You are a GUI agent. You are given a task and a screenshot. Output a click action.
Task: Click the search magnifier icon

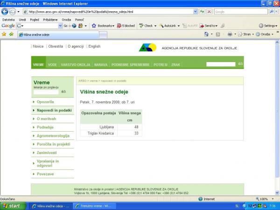click(x=271, y=12)
